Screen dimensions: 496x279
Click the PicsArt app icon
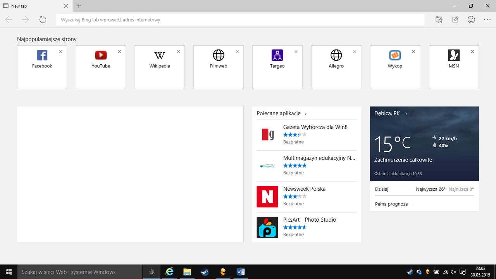coord(267,227)
